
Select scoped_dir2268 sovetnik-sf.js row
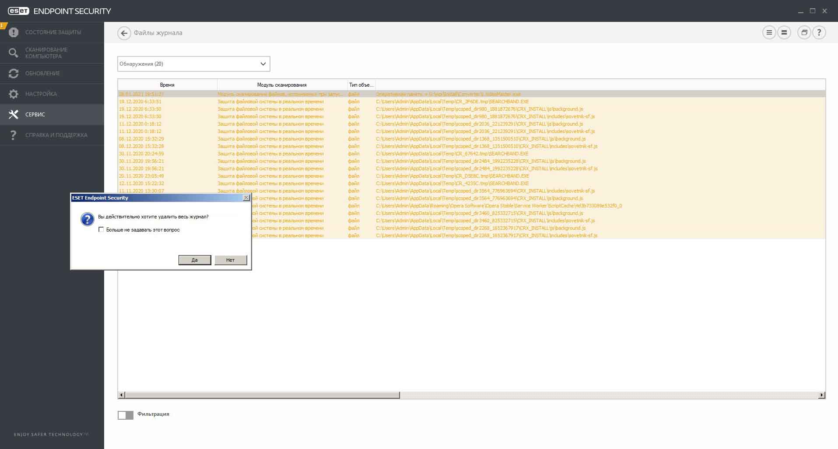[x=538, y=235]
